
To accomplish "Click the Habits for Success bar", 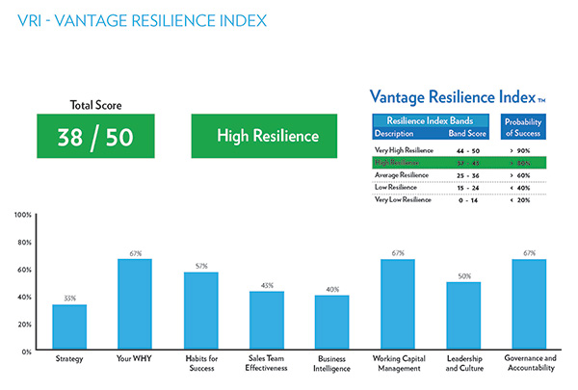I will click(x=201, y=310).
